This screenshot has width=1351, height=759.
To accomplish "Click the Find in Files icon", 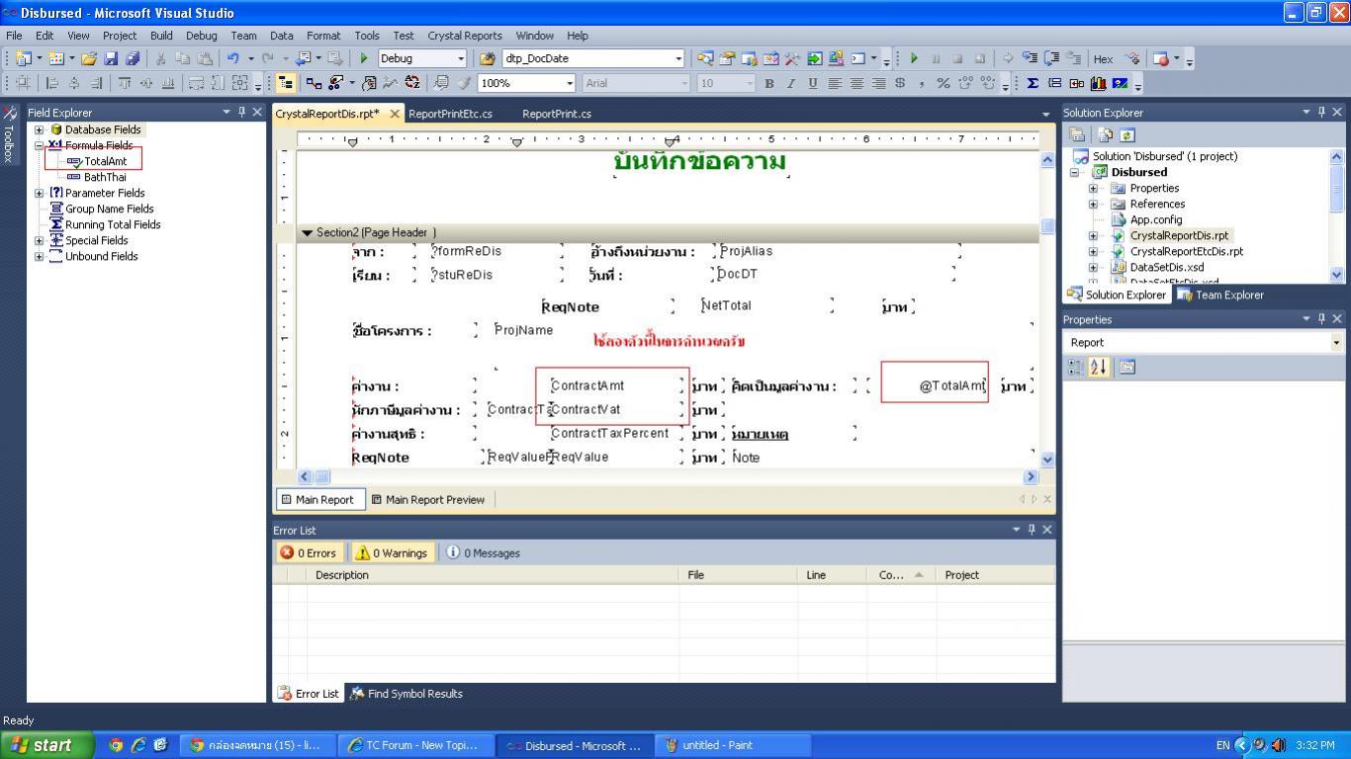I will [x=487, y=59].
